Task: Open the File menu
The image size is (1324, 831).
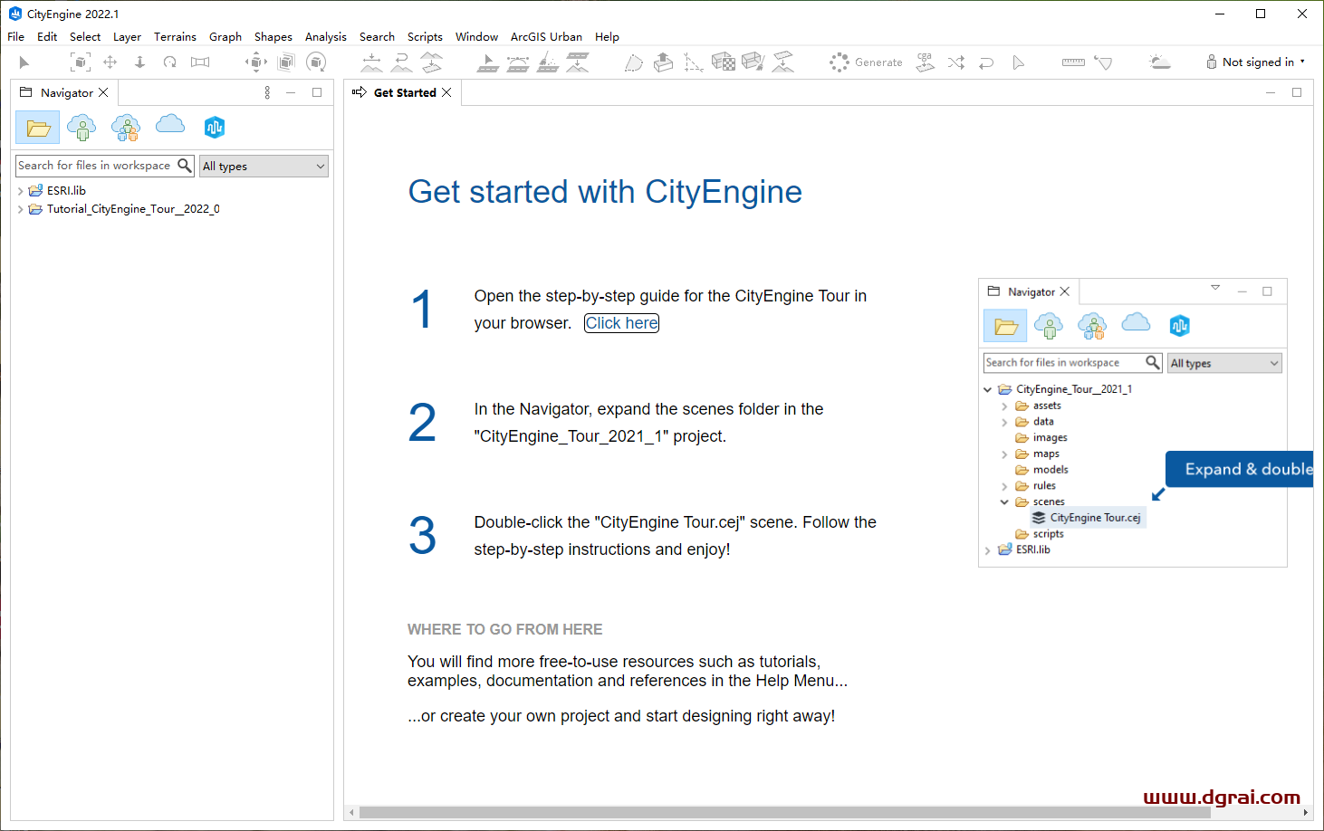Action: click(x=16, y=36)
